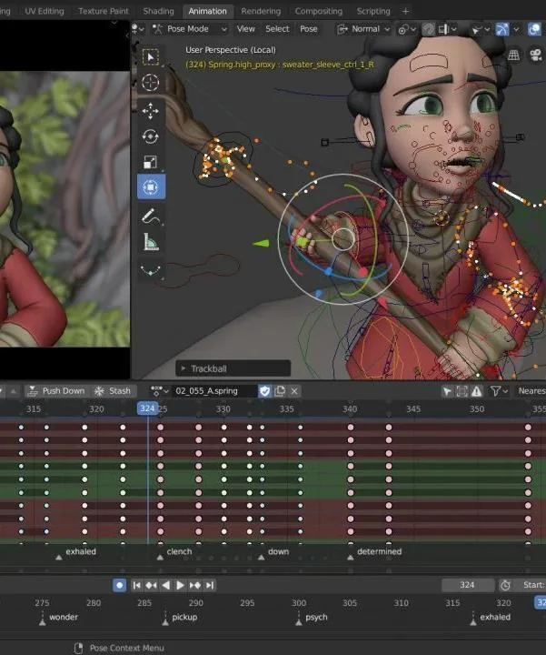Toggle fake user shield for action
The width and height of the screenshot is (546, 655).
[x=265, y=391]
